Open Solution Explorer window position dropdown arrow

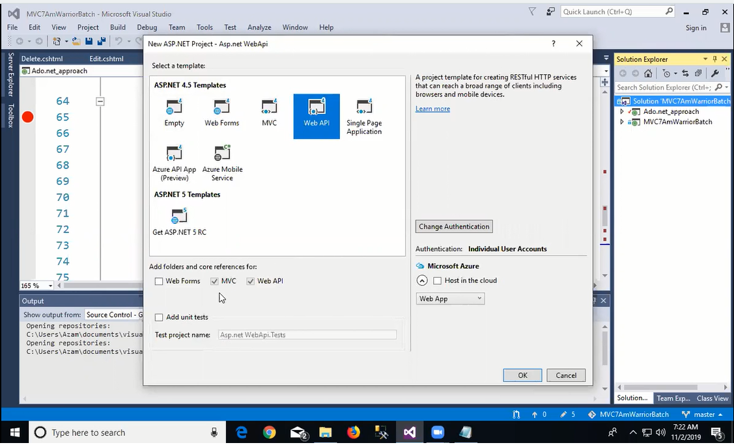coord(705,59)
